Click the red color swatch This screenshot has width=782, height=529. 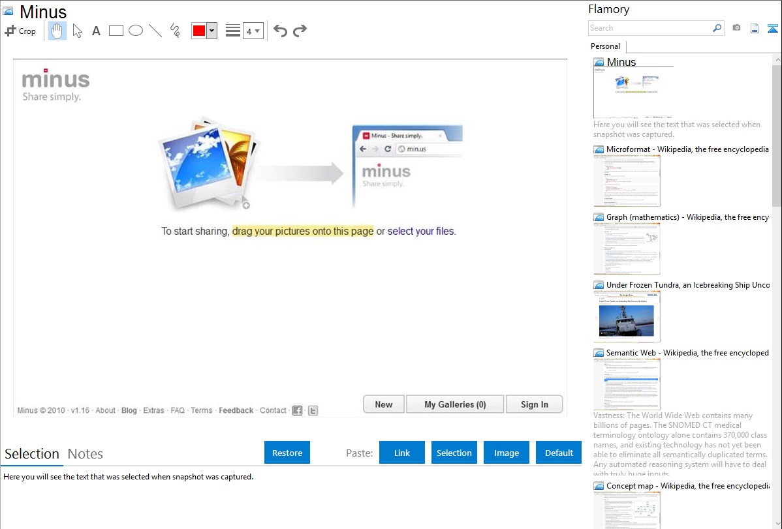point(199,31)
